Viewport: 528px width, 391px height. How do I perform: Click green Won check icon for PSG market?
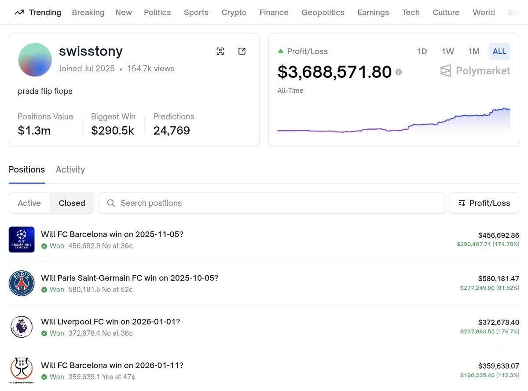44,290
